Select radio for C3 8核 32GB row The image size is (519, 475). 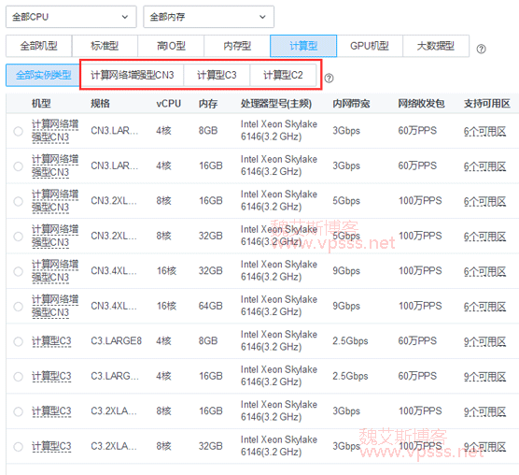[x=19, y=447]
